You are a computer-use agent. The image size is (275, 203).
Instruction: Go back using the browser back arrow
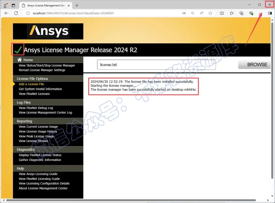[6, 13]
